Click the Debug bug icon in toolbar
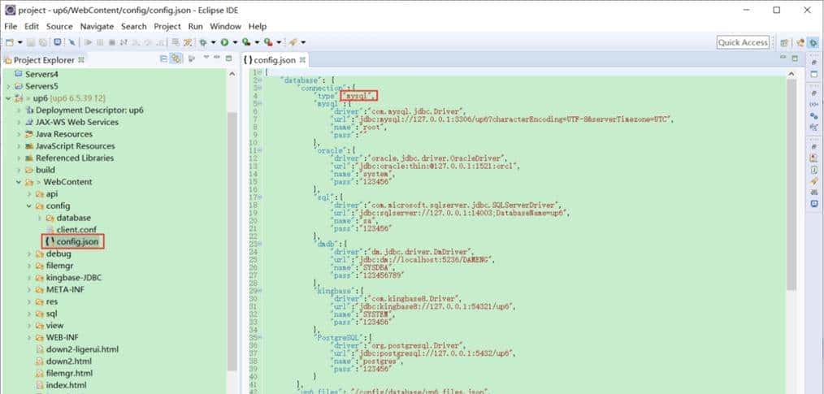Viewport: 824px width, 394px height. (202, 42)
